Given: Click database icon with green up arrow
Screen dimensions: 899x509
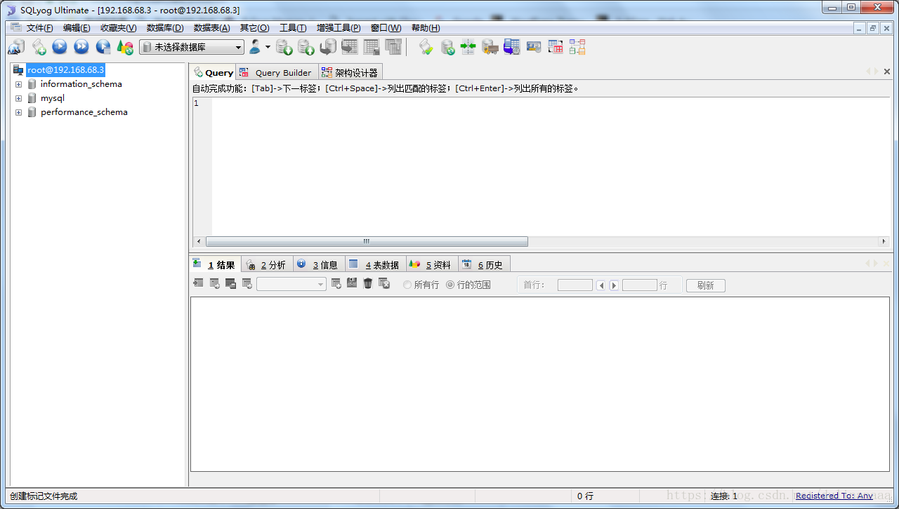Looking at the screenshot, I should click(x=306, y=47).
